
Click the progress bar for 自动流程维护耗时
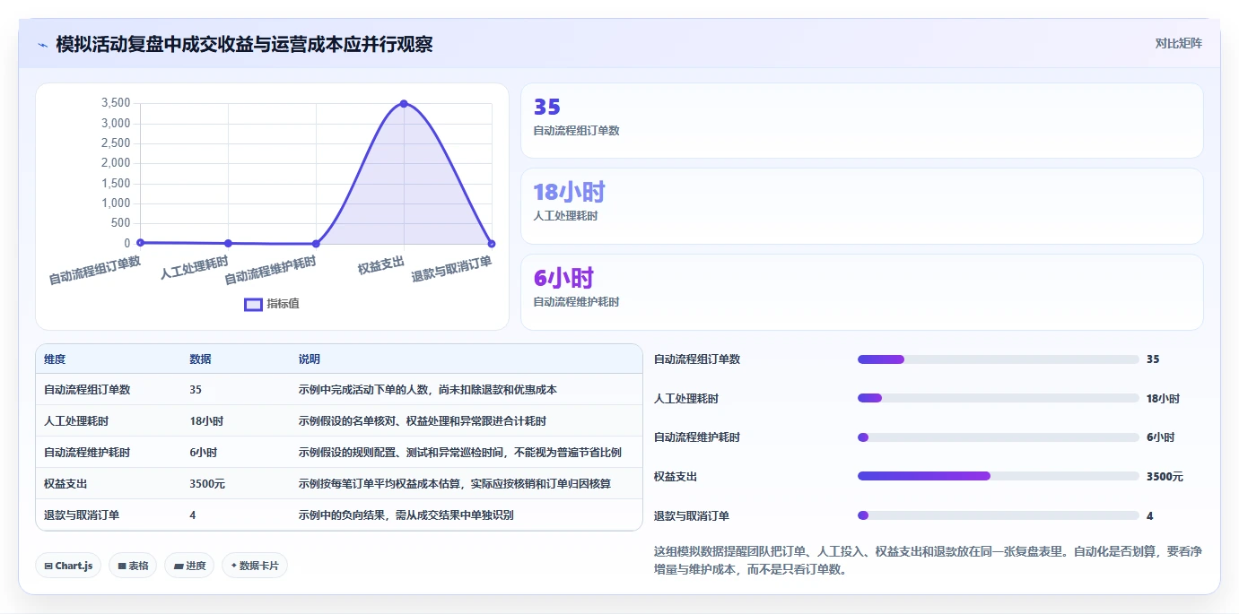tap(999, 437)
